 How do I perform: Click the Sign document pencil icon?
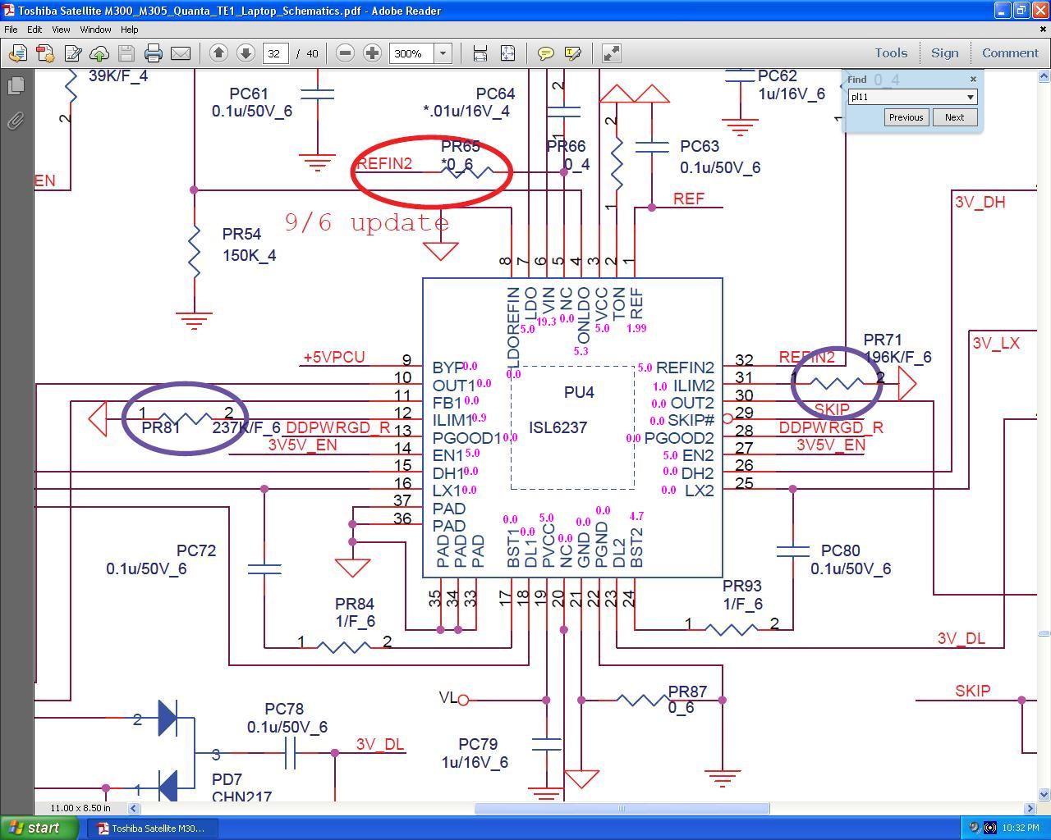(x=72, y=53)
